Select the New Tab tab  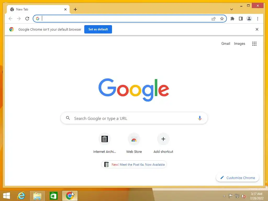point(38,9)
